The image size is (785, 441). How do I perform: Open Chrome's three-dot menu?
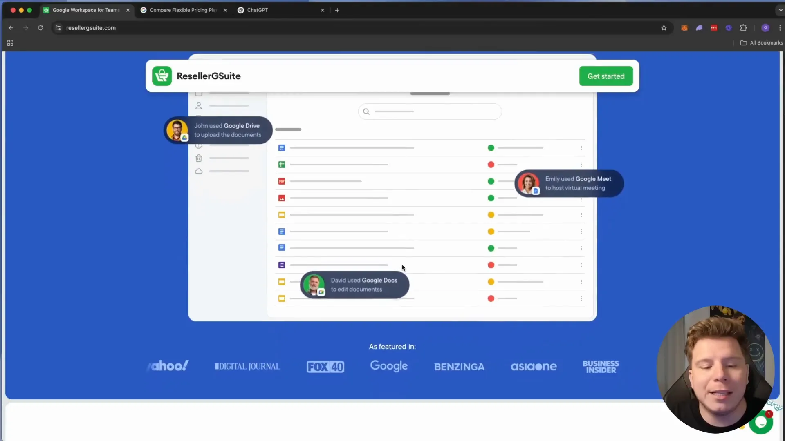780,28
